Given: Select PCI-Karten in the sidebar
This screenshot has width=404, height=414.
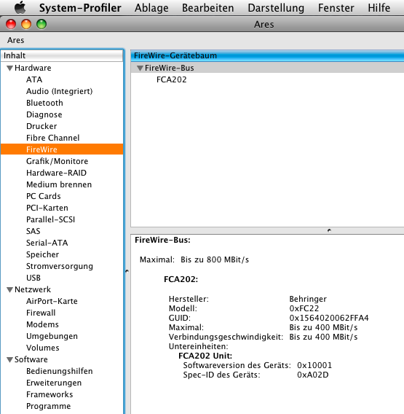Looking at the screenshot, I should click(47, 208).
